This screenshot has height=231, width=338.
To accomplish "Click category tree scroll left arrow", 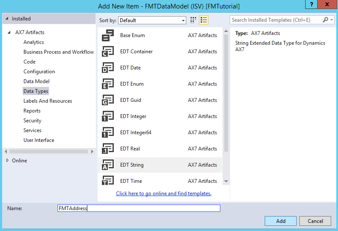I will pos(6,151).
